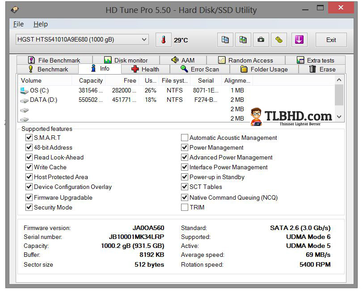
Task: Open the File menu
Action: 18,24
